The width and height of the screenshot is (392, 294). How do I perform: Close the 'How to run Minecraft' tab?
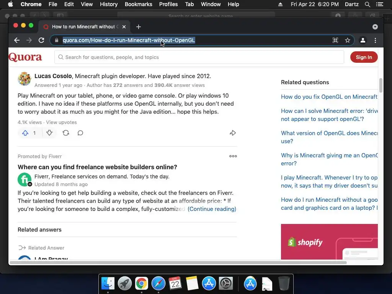pos(124,27)
